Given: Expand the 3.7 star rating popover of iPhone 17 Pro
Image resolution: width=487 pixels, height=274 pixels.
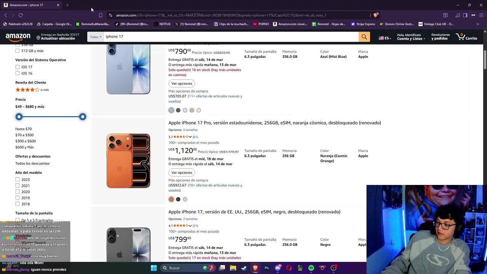Looking at the screenshot, I should (x=182, y=137).
